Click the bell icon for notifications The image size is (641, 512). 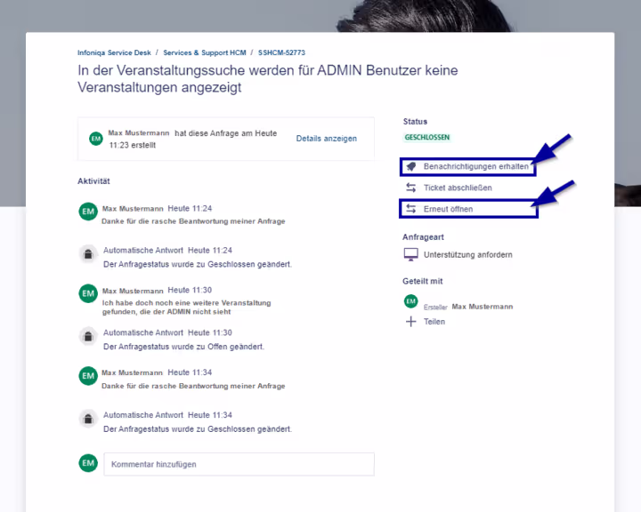coord(411,166)
